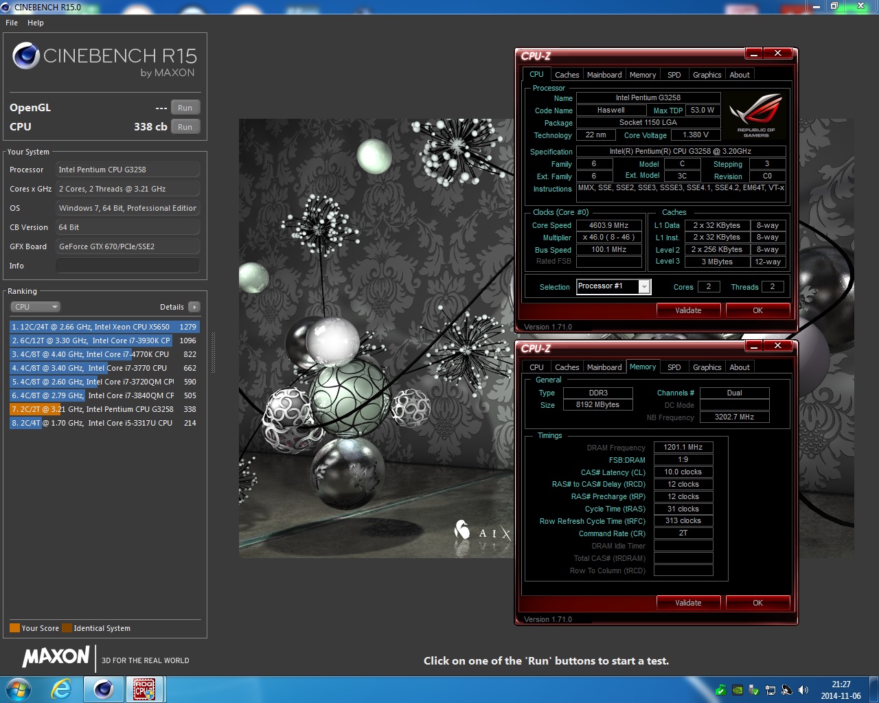Switch to Caches tab in upper CPU-Z

[x=567, y=75]
